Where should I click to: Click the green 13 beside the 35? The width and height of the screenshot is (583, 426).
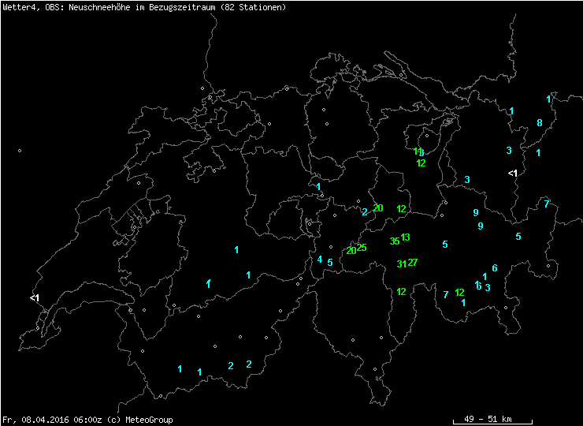(406, 237)
